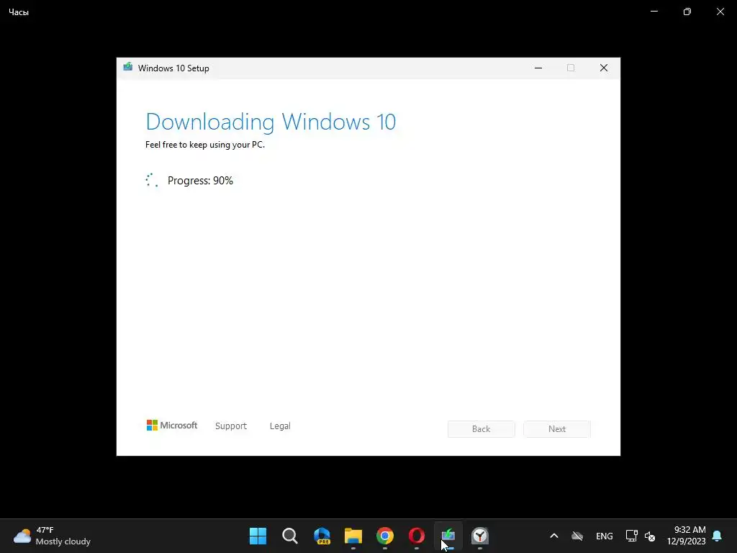Open the notifications bell
Viewport: 737px width, 553px height.
pos(717,536)
